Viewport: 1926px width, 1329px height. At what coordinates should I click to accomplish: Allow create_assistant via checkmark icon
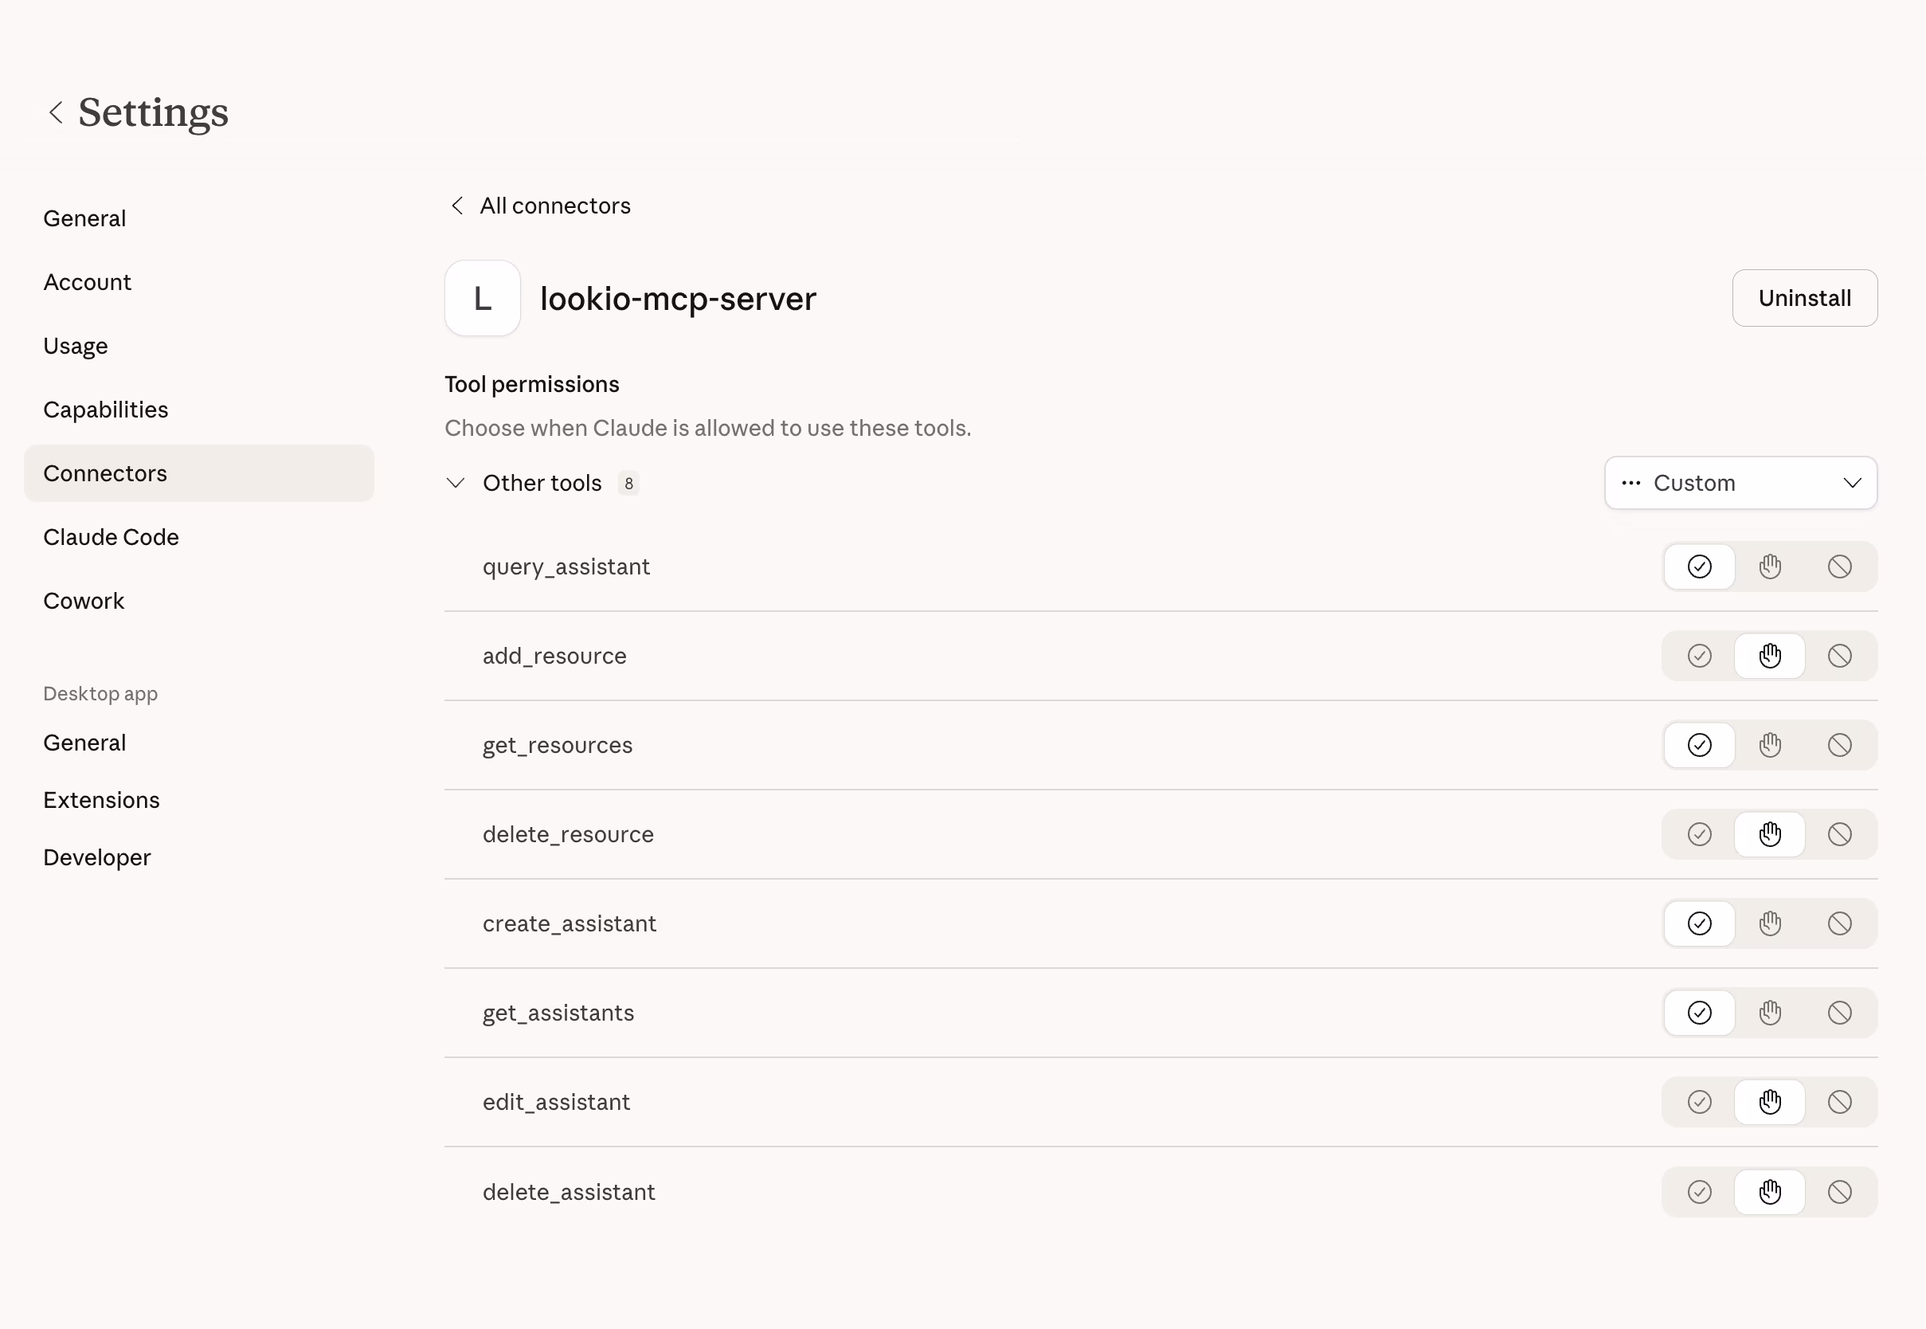(1700, 923)
